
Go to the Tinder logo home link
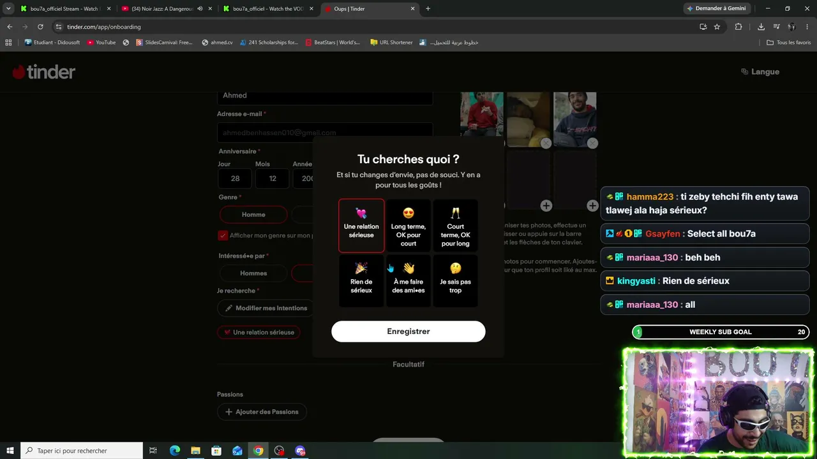point(43,72)
